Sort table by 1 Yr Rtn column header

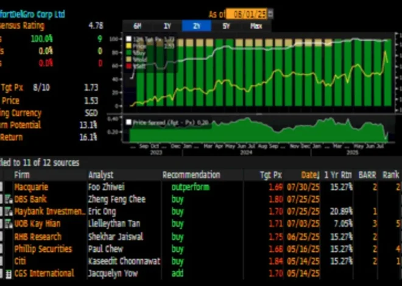point(338,175)
